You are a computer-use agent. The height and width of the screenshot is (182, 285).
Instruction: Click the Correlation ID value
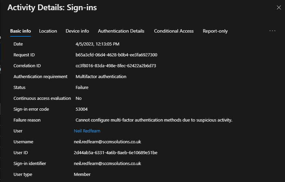click(115, 66)
